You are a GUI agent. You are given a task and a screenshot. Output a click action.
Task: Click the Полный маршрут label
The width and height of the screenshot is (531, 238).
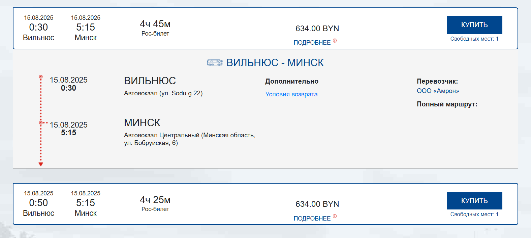point(447,104)
